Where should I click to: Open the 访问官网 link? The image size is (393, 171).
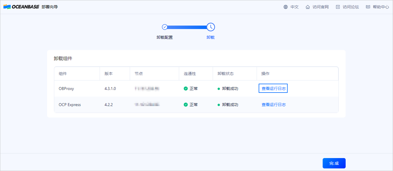(x=321, y=7)
